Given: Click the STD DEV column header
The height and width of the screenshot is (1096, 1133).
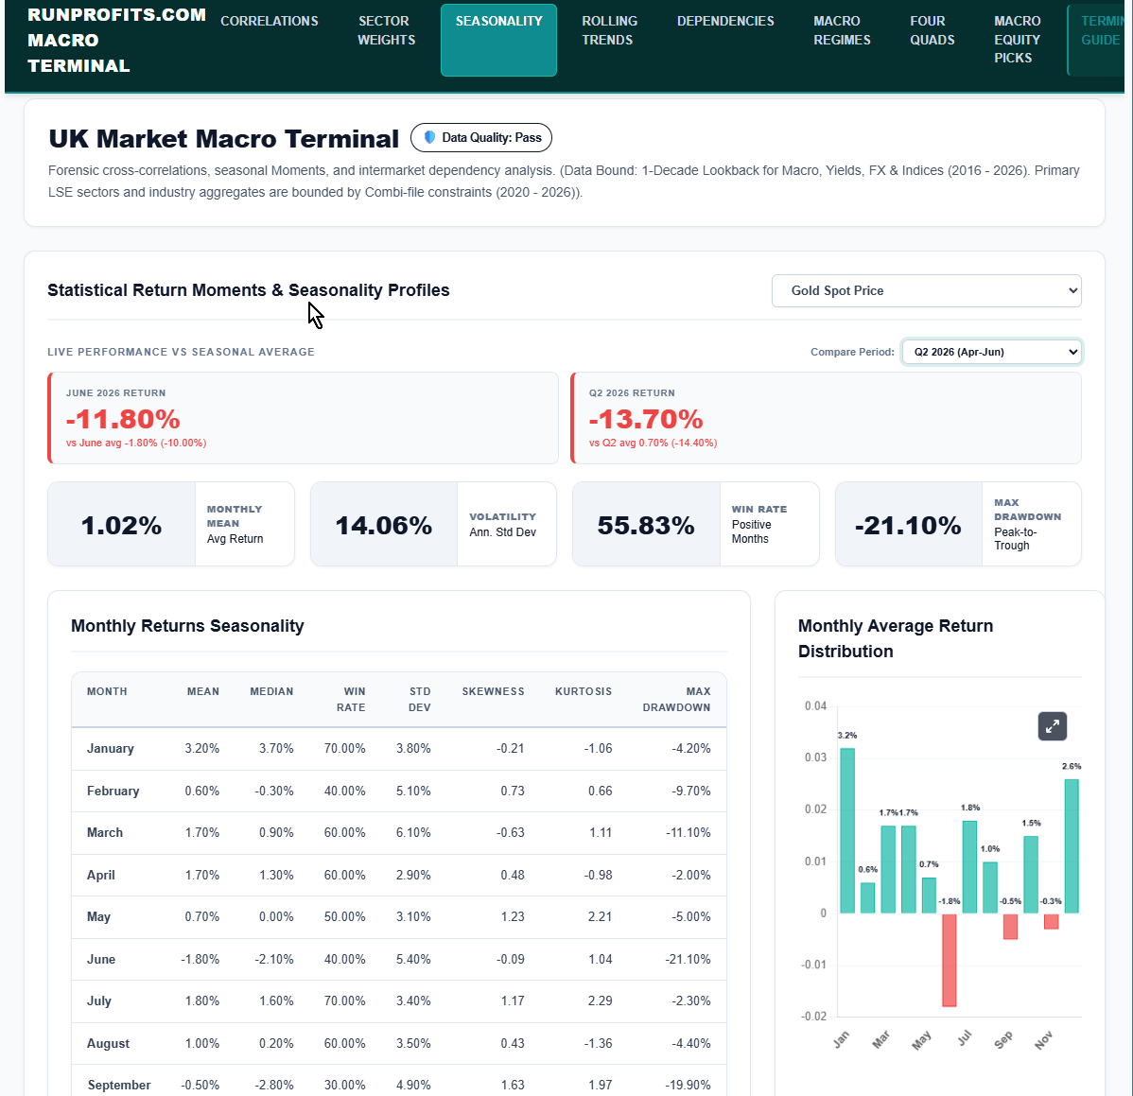Looking at the screenshot, I should coord(420,700).
